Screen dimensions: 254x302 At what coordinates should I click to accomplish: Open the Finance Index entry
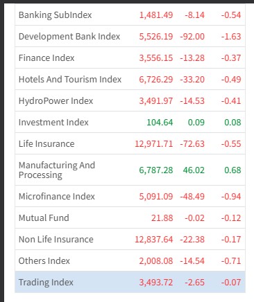tap(130, 57)
